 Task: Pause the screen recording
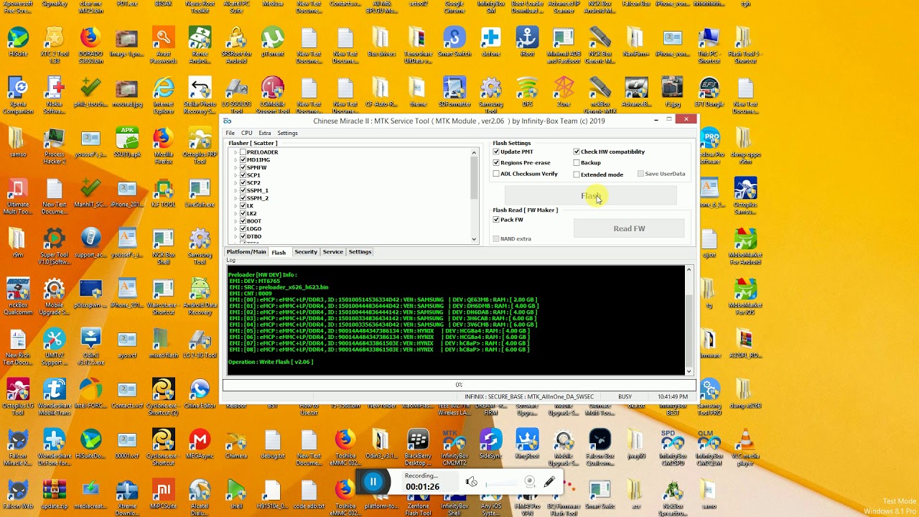click(373, 482)
